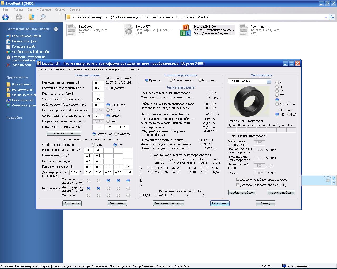
Task: Collapse the Задачи для файлов и папок panel
Action: (x=56, y=29)
